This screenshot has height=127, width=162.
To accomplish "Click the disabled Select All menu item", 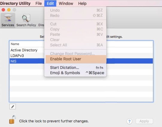I will tap(75, 45).
